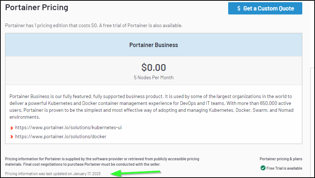The width and height of the screenshot is (315, 178).
Task: Click the pricing last updated January 17, 2023 text
Action: click(x=53, y=174)
